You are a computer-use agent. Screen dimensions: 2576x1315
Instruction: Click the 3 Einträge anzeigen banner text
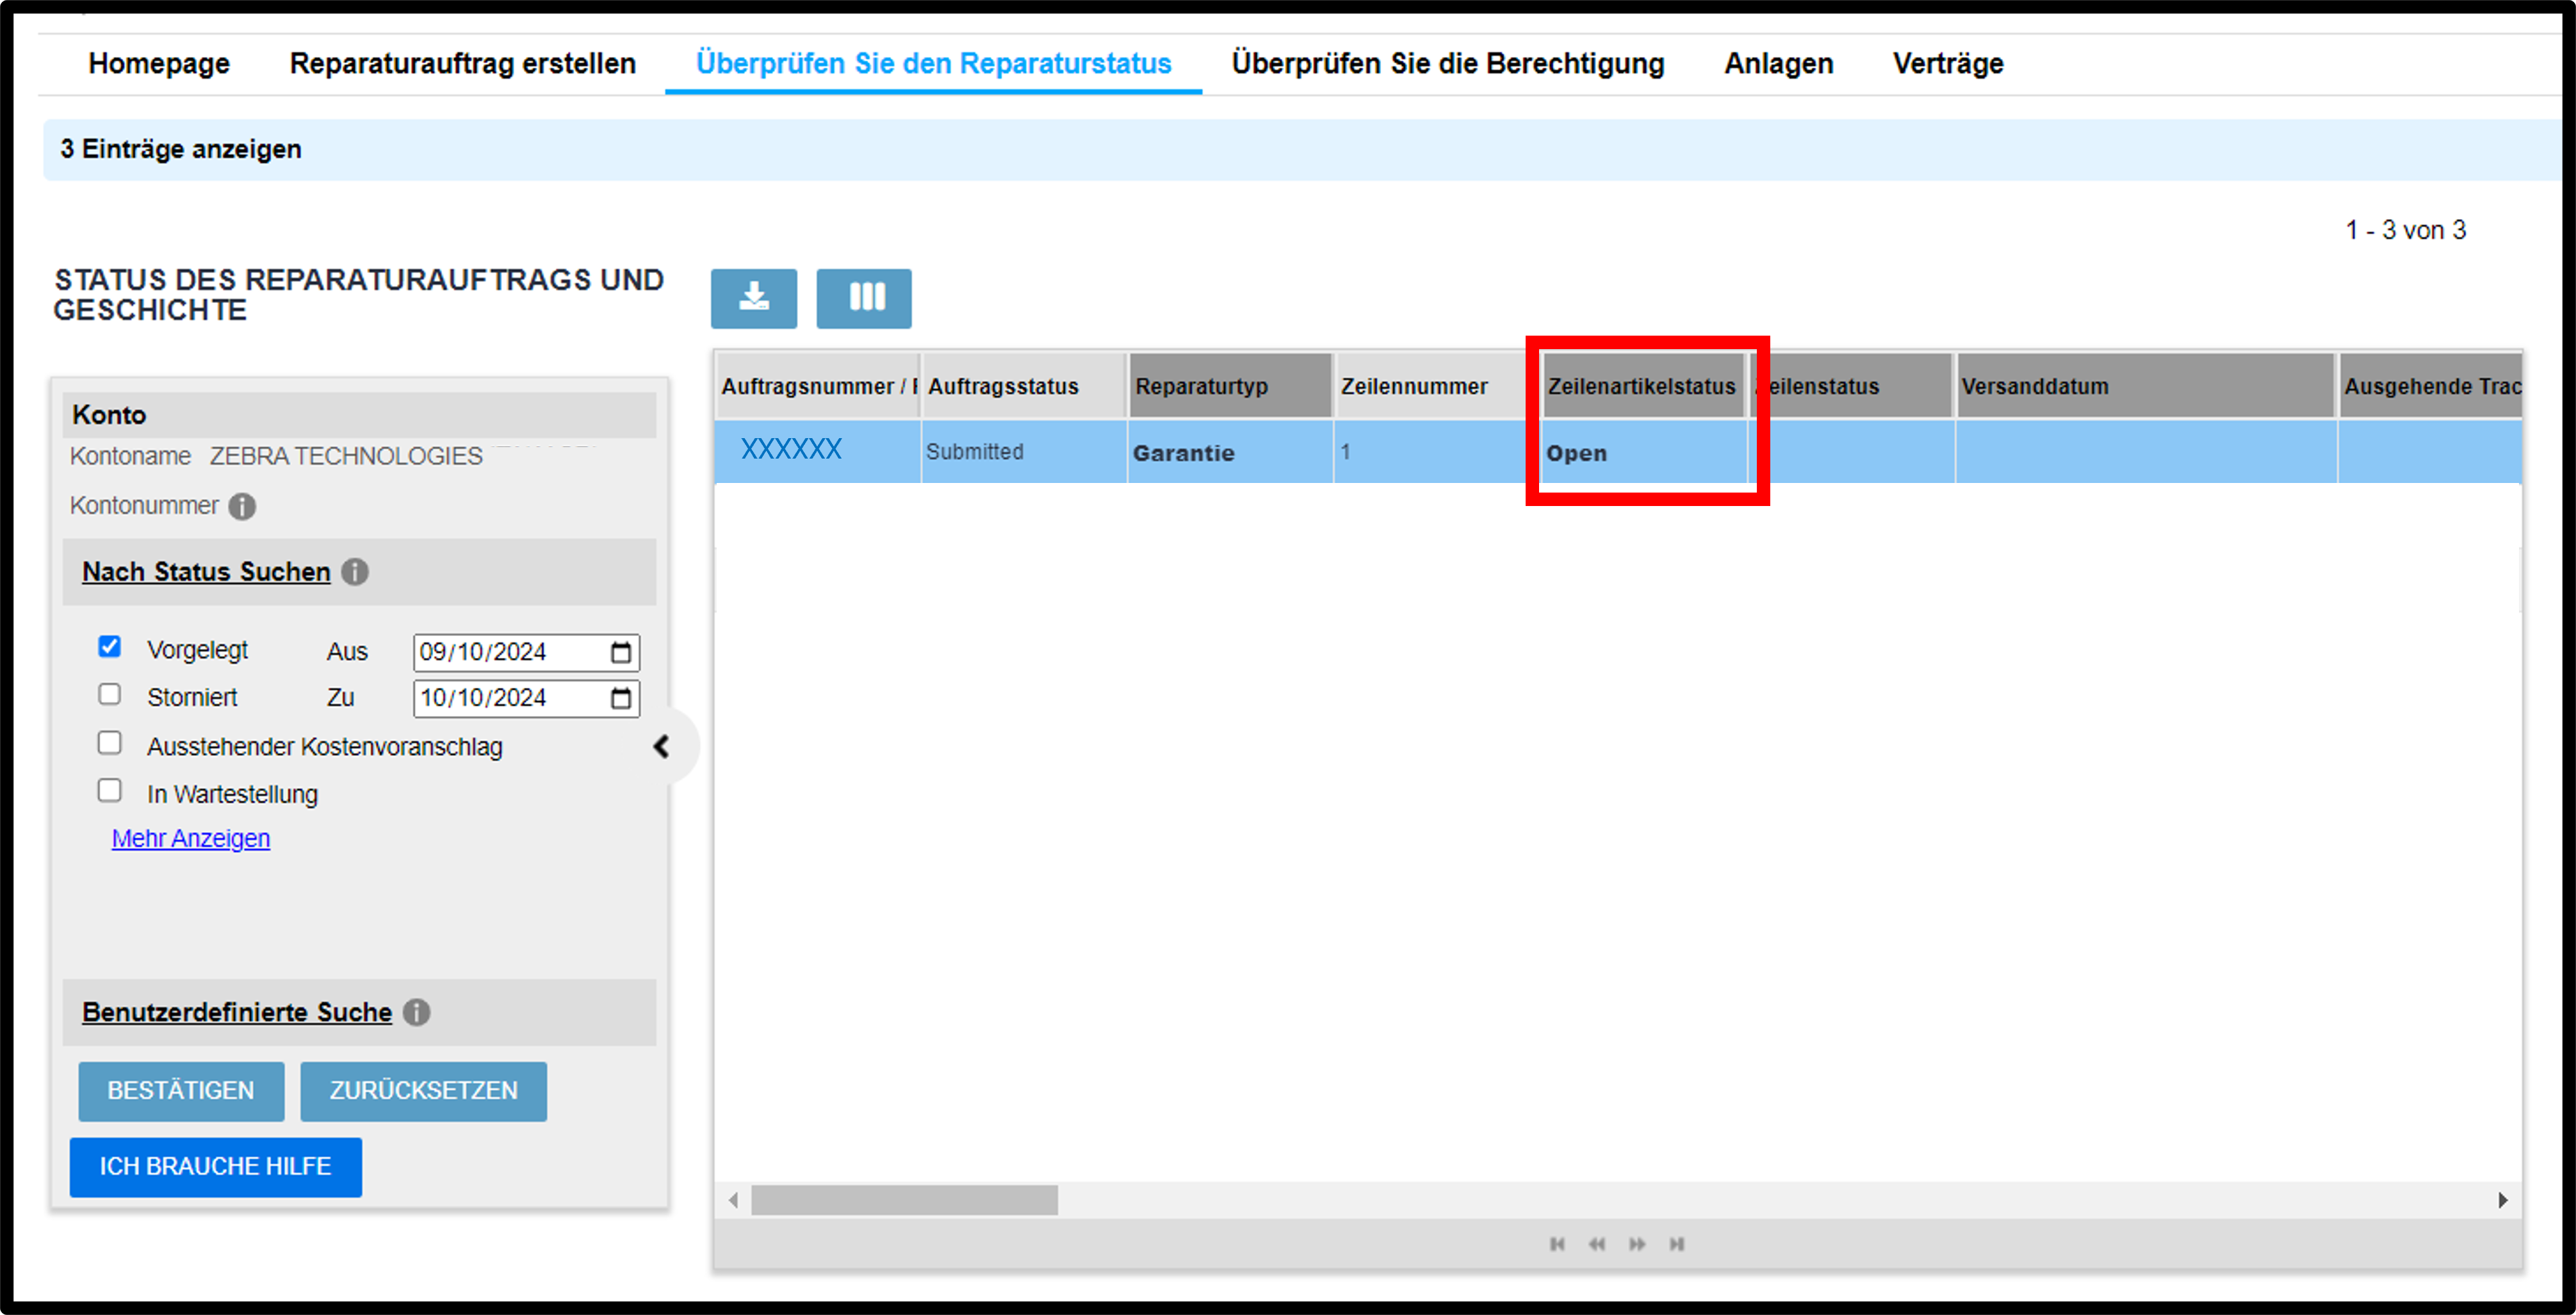[x=180, y=149]
